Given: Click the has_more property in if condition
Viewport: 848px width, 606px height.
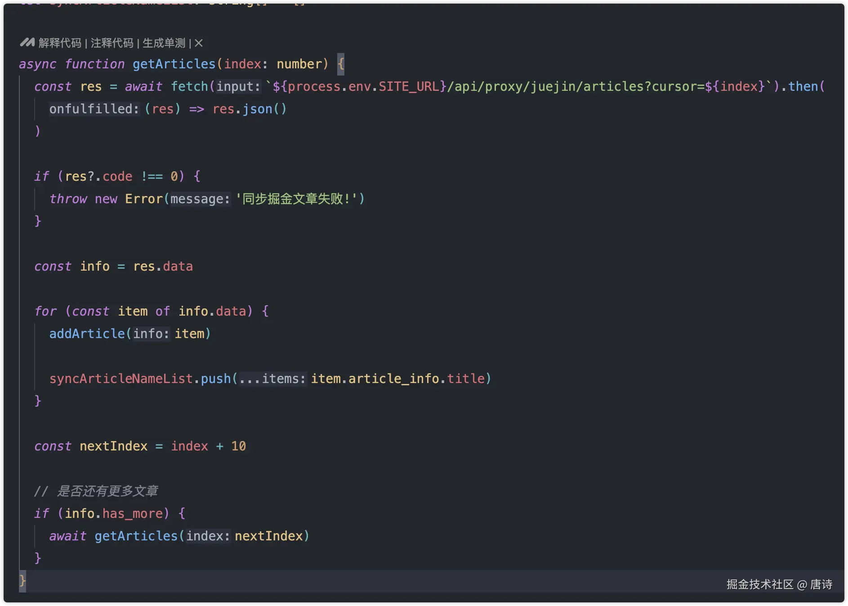Looking at the screenshot, I should pos(132,513).
